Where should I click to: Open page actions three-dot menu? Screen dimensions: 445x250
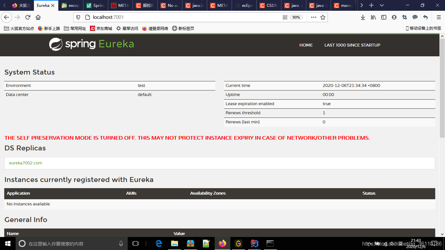click(x=313, y=17)
